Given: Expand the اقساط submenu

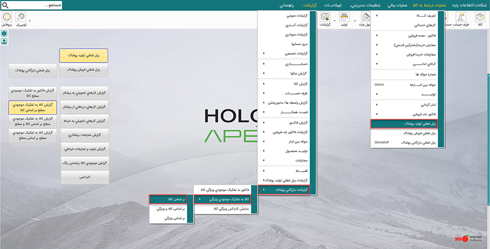Looking at the screenshot, I should 284,171.
